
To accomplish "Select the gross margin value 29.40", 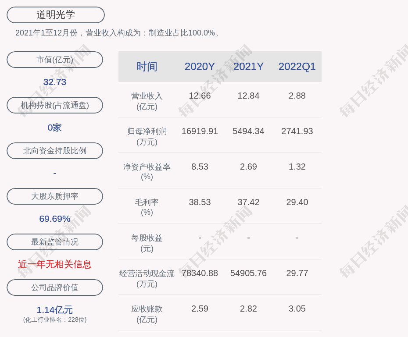I will click(297, 202).
